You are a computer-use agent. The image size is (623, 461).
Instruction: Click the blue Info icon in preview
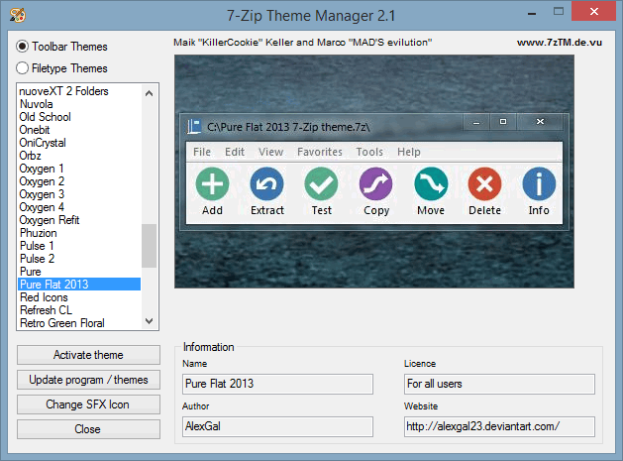tap(539, 183)
